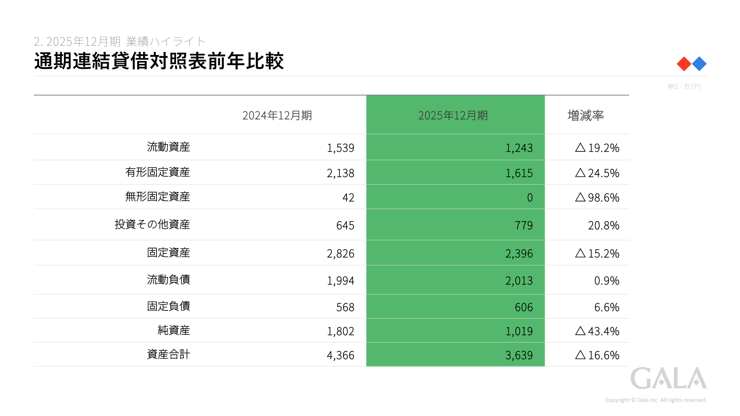
Task: Select the 固定負債 row label
Action: pyautogui.click(x=168, y=306)
